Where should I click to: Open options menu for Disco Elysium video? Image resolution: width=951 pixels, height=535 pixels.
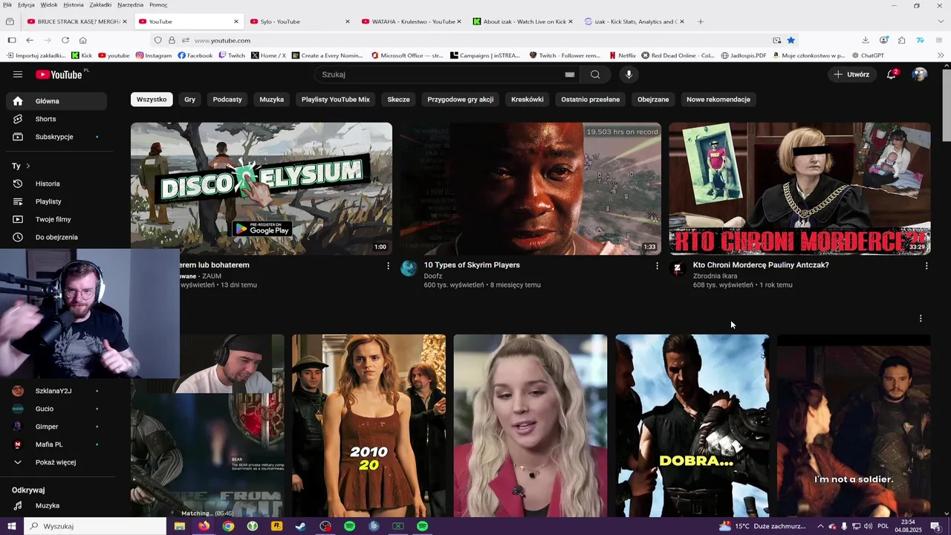click(388, 265)
